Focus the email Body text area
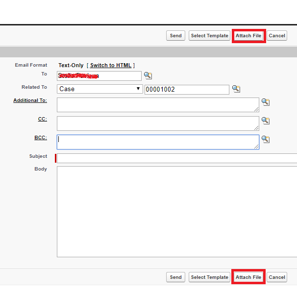 [177, 212]
